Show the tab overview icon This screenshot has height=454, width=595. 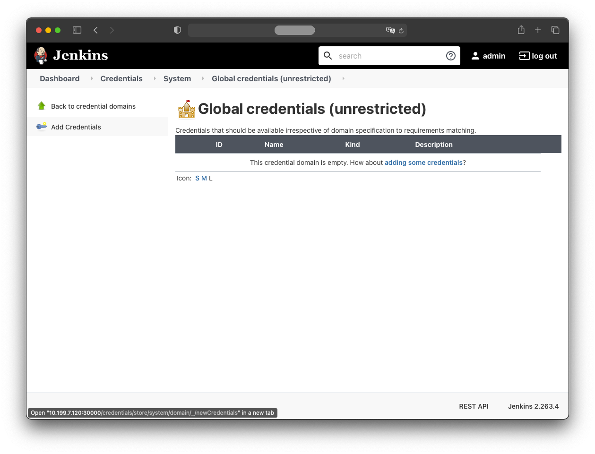tap(555, 30)
